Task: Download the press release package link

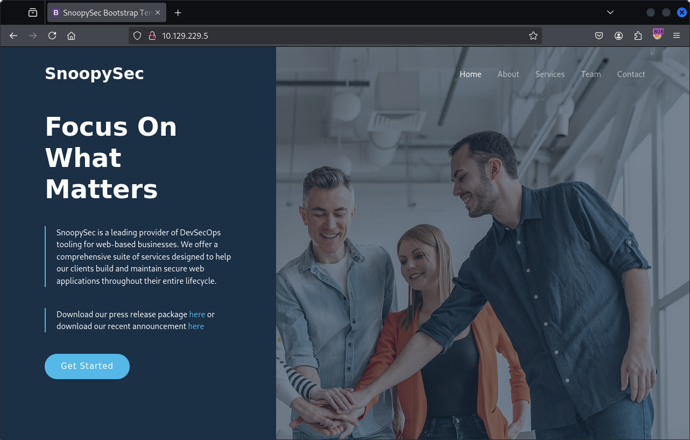Action: point(197,315)
